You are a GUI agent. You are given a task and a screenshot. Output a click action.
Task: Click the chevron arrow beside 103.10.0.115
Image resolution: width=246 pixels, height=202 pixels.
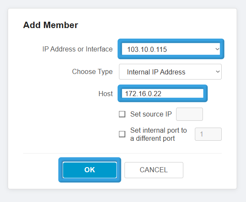click(217, 49)
